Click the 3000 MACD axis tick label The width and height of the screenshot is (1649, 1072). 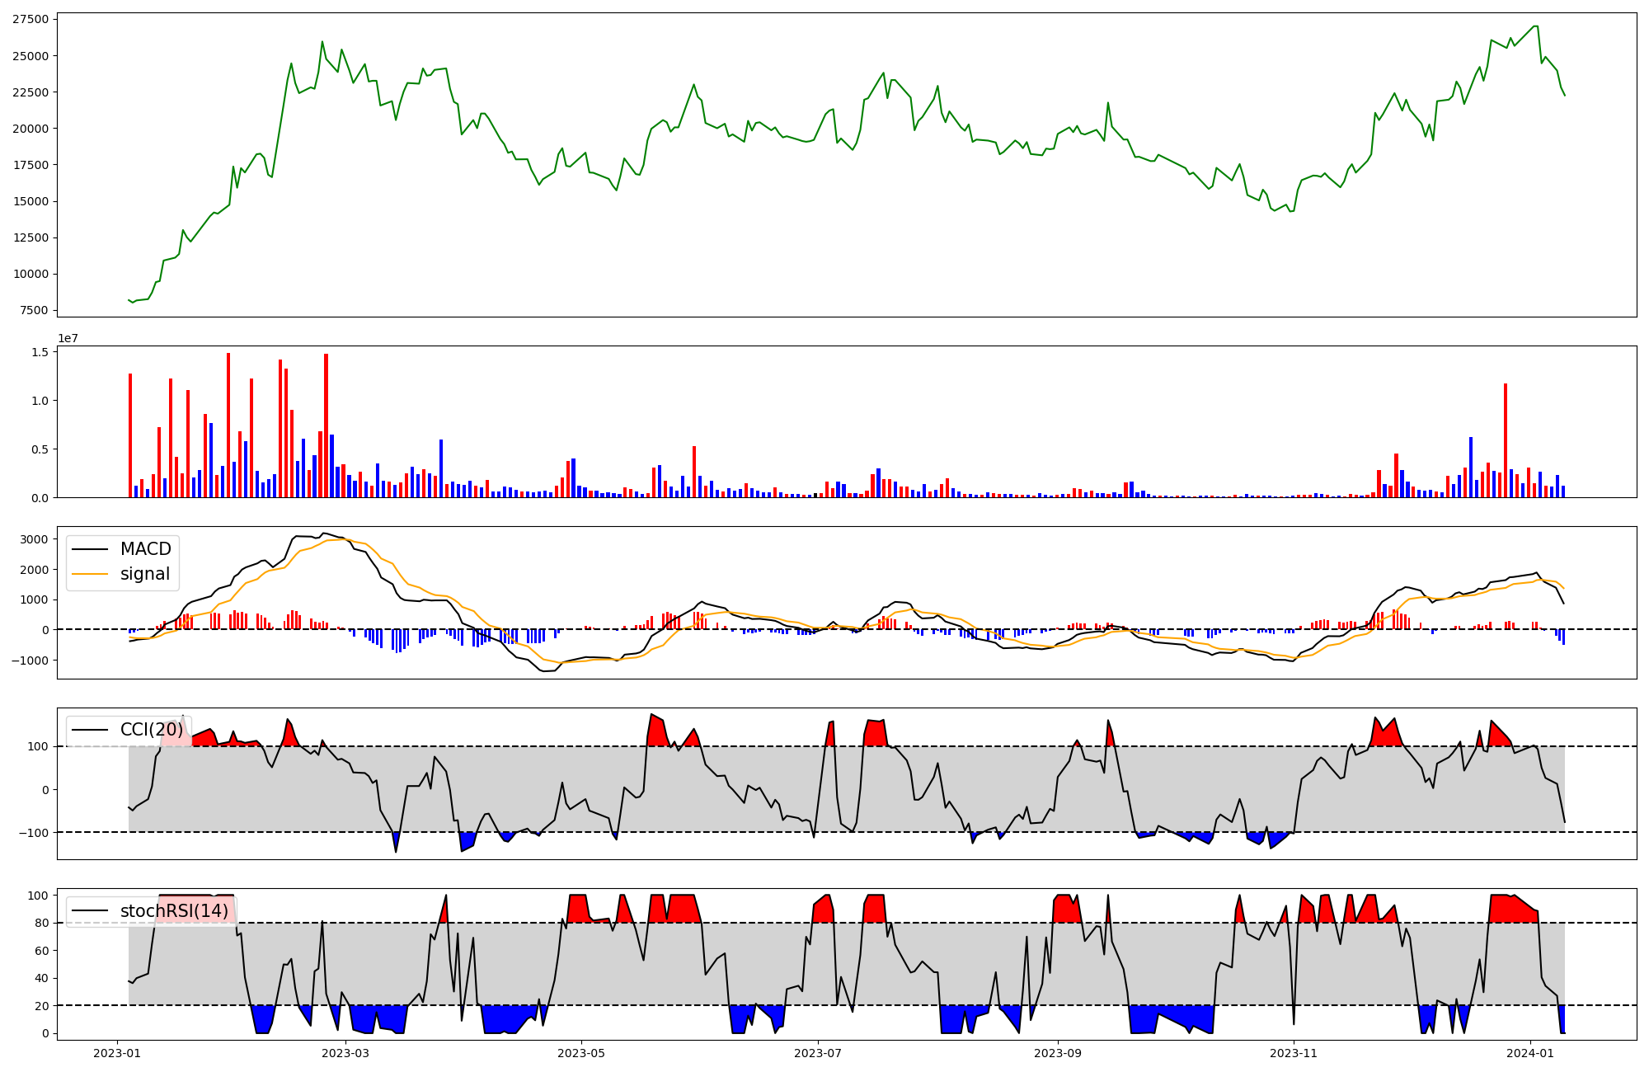34,539
